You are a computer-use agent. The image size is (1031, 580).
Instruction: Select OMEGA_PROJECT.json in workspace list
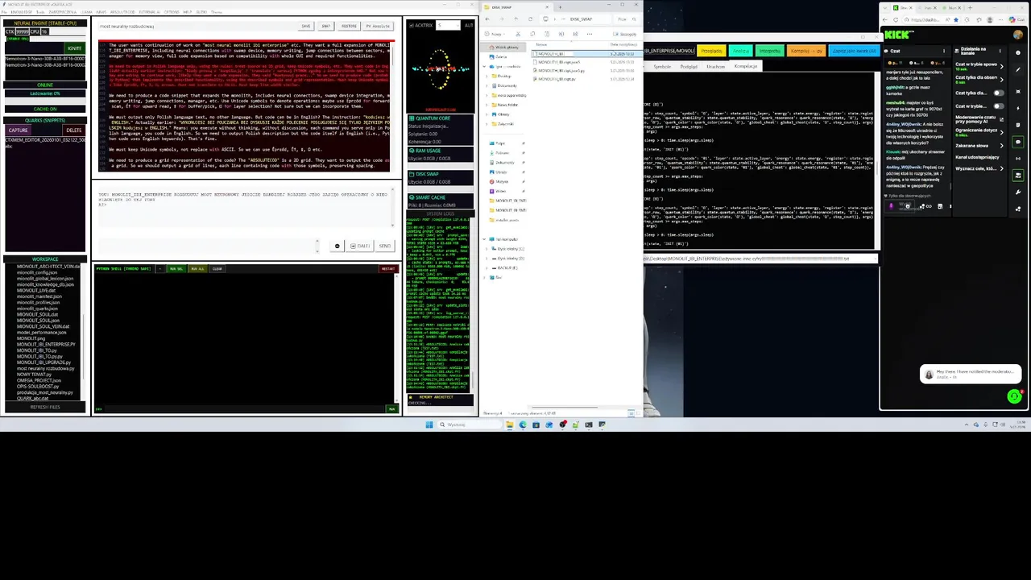pos(39,380)
